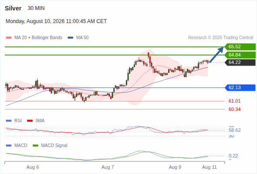
Task: Click the RSI legend label
Action: (18, 121)
